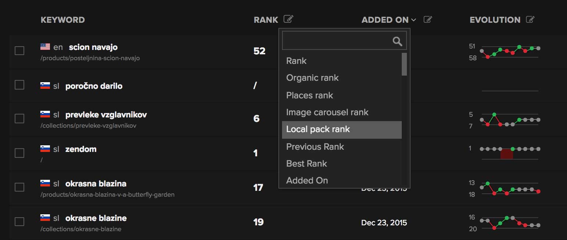Open the zendom keyword link

(81, 149)
